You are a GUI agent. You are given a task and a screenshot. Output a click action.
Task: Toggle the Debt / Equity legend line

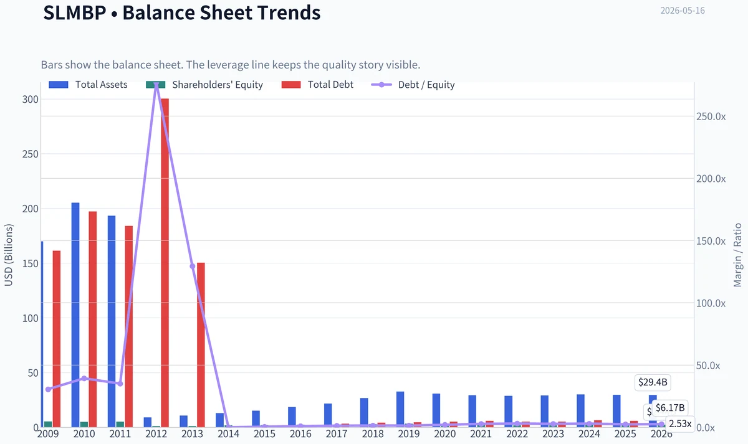413,85
